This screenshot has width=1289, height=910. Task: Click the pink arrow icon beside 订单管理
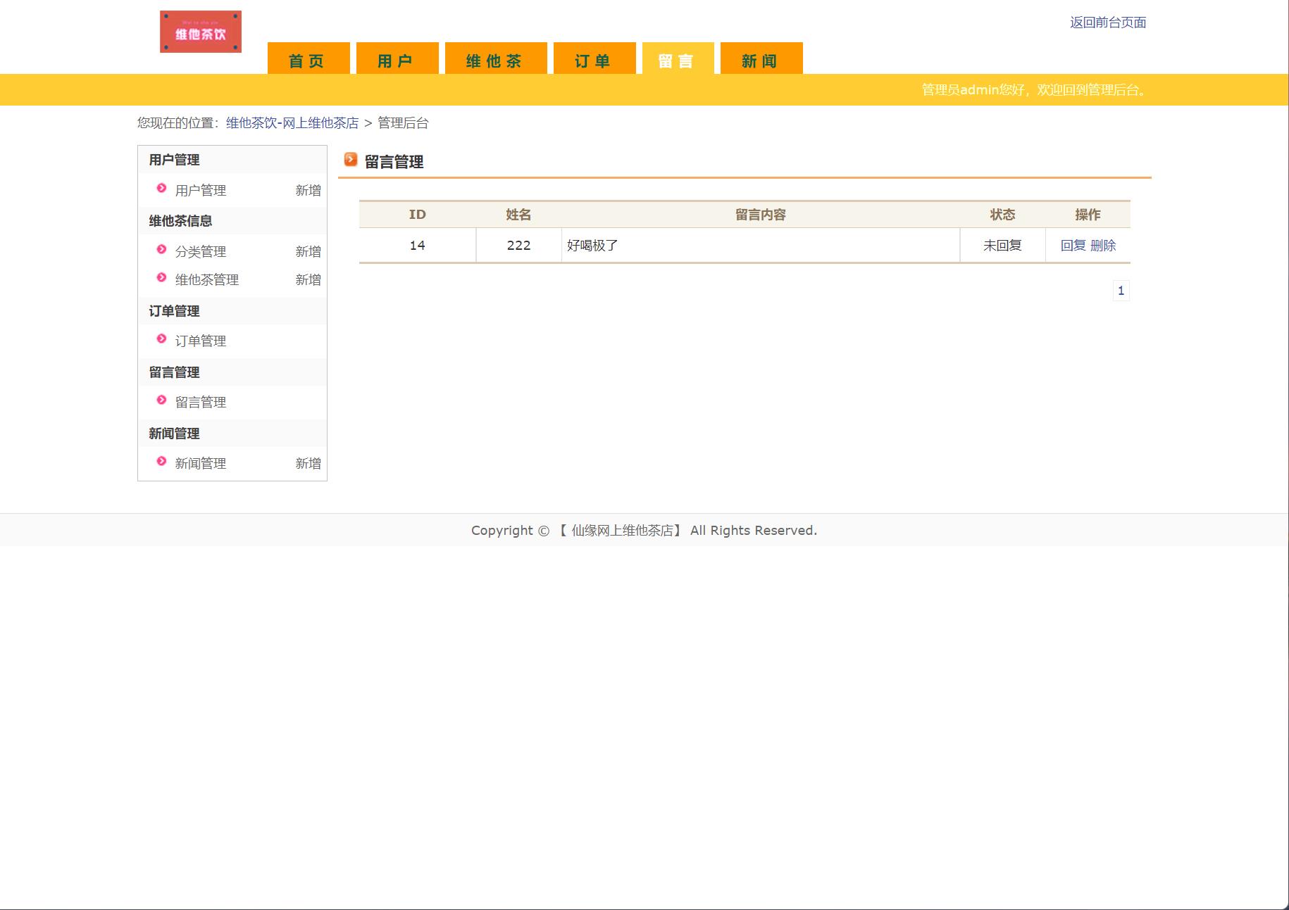(x=161, y=340)
